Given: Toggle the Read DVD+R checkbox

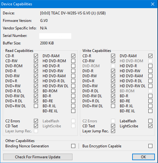Looking at the screenshot, I should click(36, 81).
